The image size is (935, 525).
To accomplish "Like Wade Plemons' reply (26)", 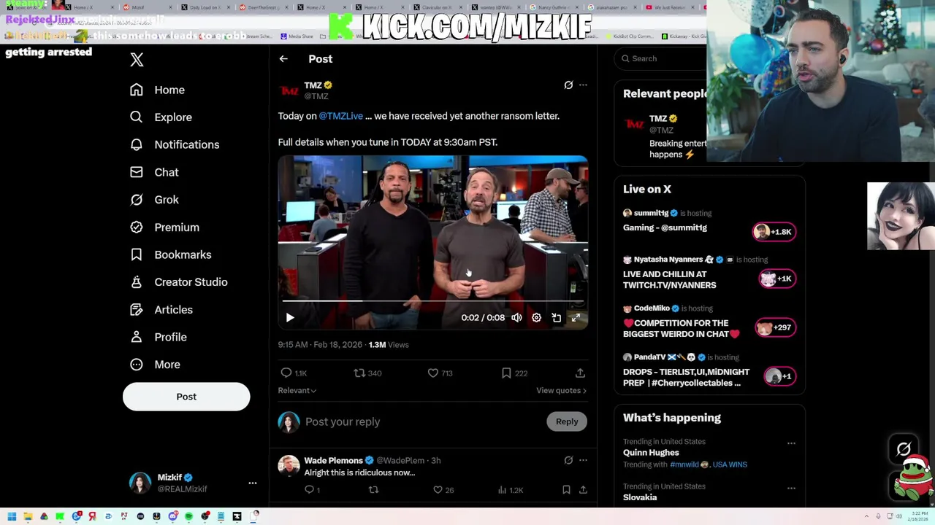I will (x=443, y=490).
